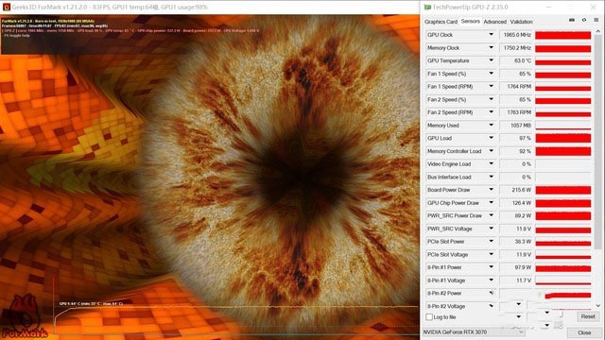Screen dimensions: 605x340
Task: Click the GPU Temperature history graph
Action: pyautogui.click(x=563, y=60)
